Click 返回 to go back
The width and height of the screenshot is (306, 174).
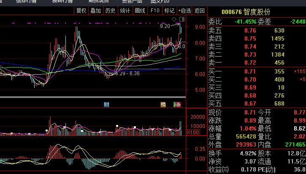pyautogui.click(x=200, y=11)
